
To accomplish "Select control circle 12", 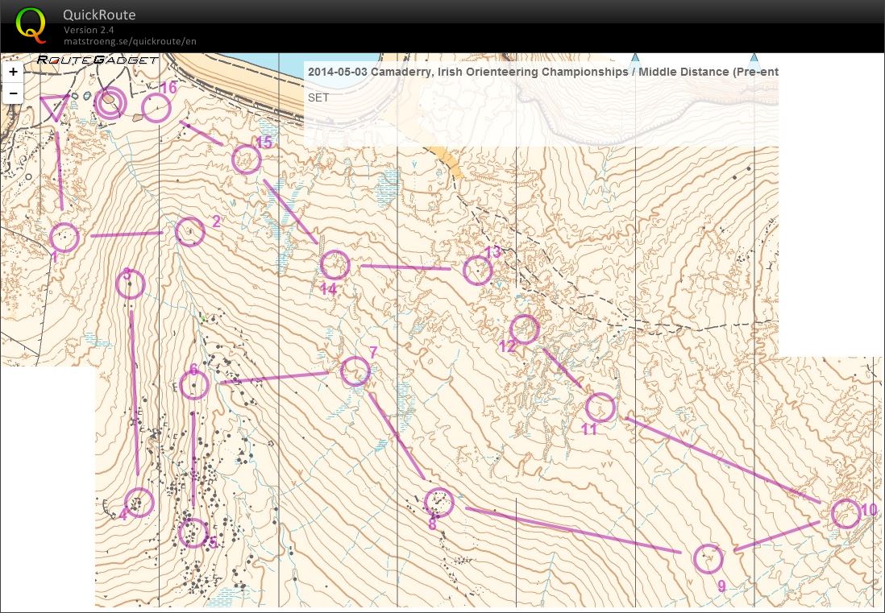I will (x=525, y=329).
